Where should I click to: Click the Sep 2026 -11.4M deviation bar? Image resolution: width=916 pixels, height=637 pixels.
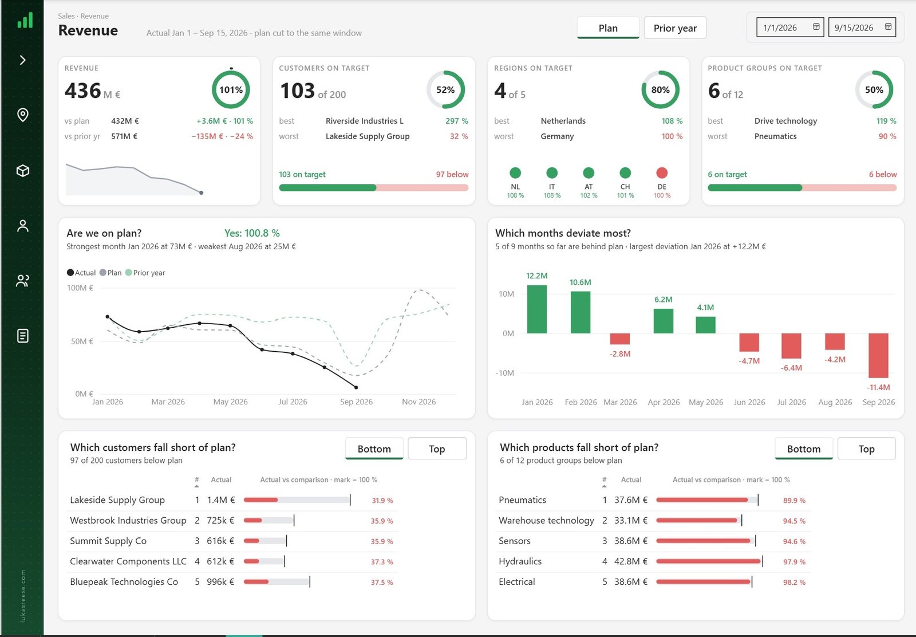coord(878,355)
